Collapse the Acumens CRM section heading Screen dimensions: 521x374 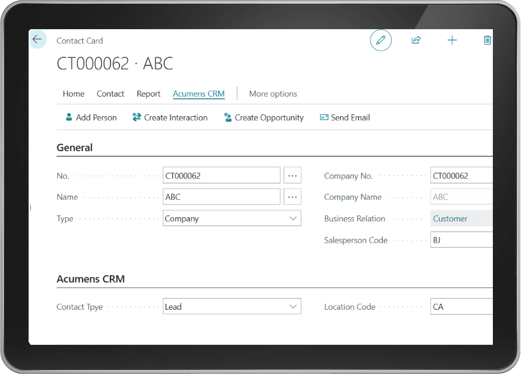(x=91, y=279)
